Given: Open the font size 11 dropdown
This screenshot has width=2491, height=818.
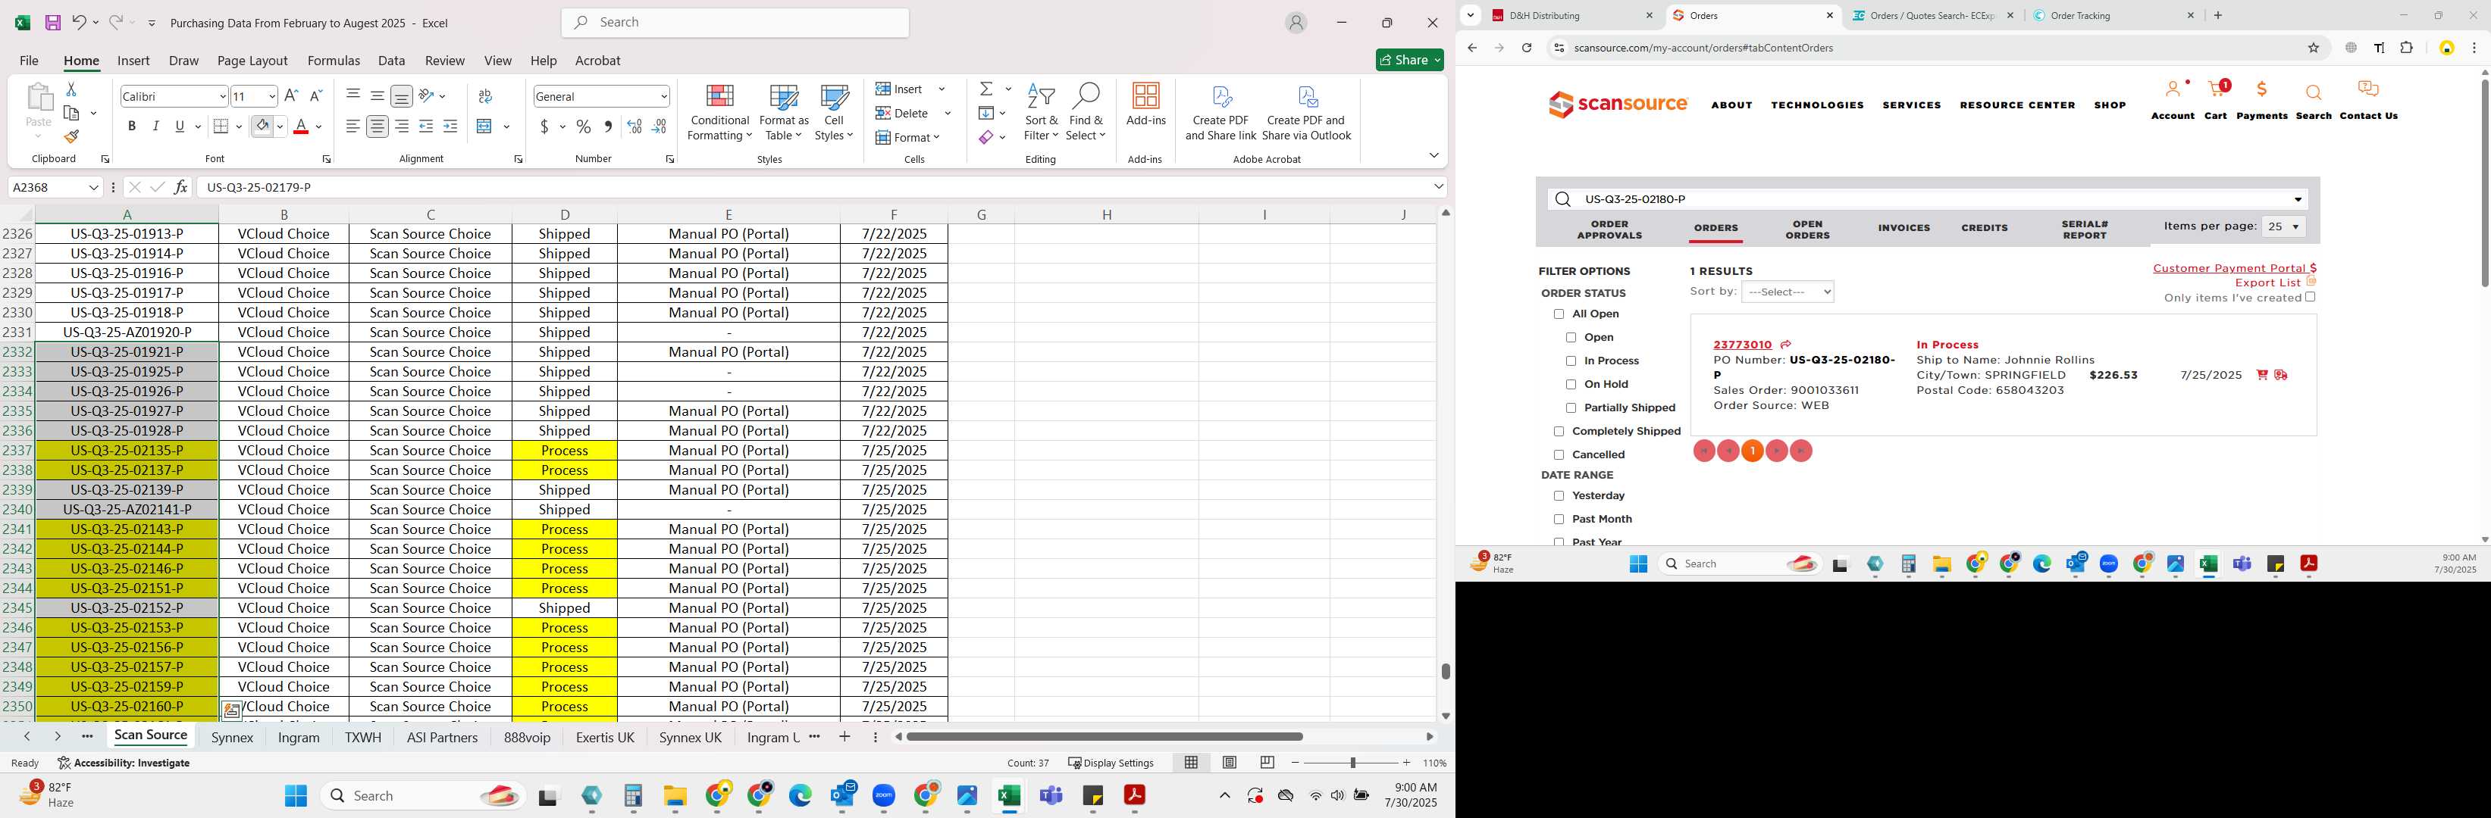Looking at the screenshot, I should (x=271, y=97).
